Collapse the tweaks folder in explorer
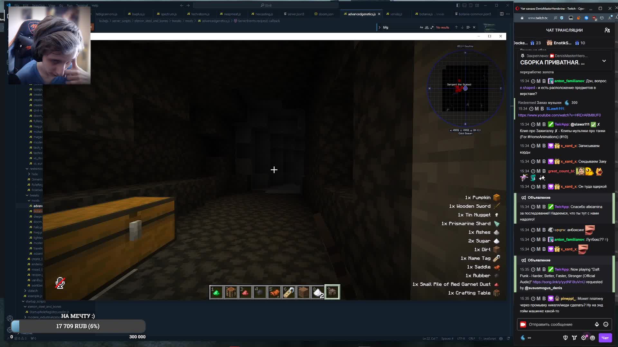Viewport: 618px width, 347px height. [27, 195]
